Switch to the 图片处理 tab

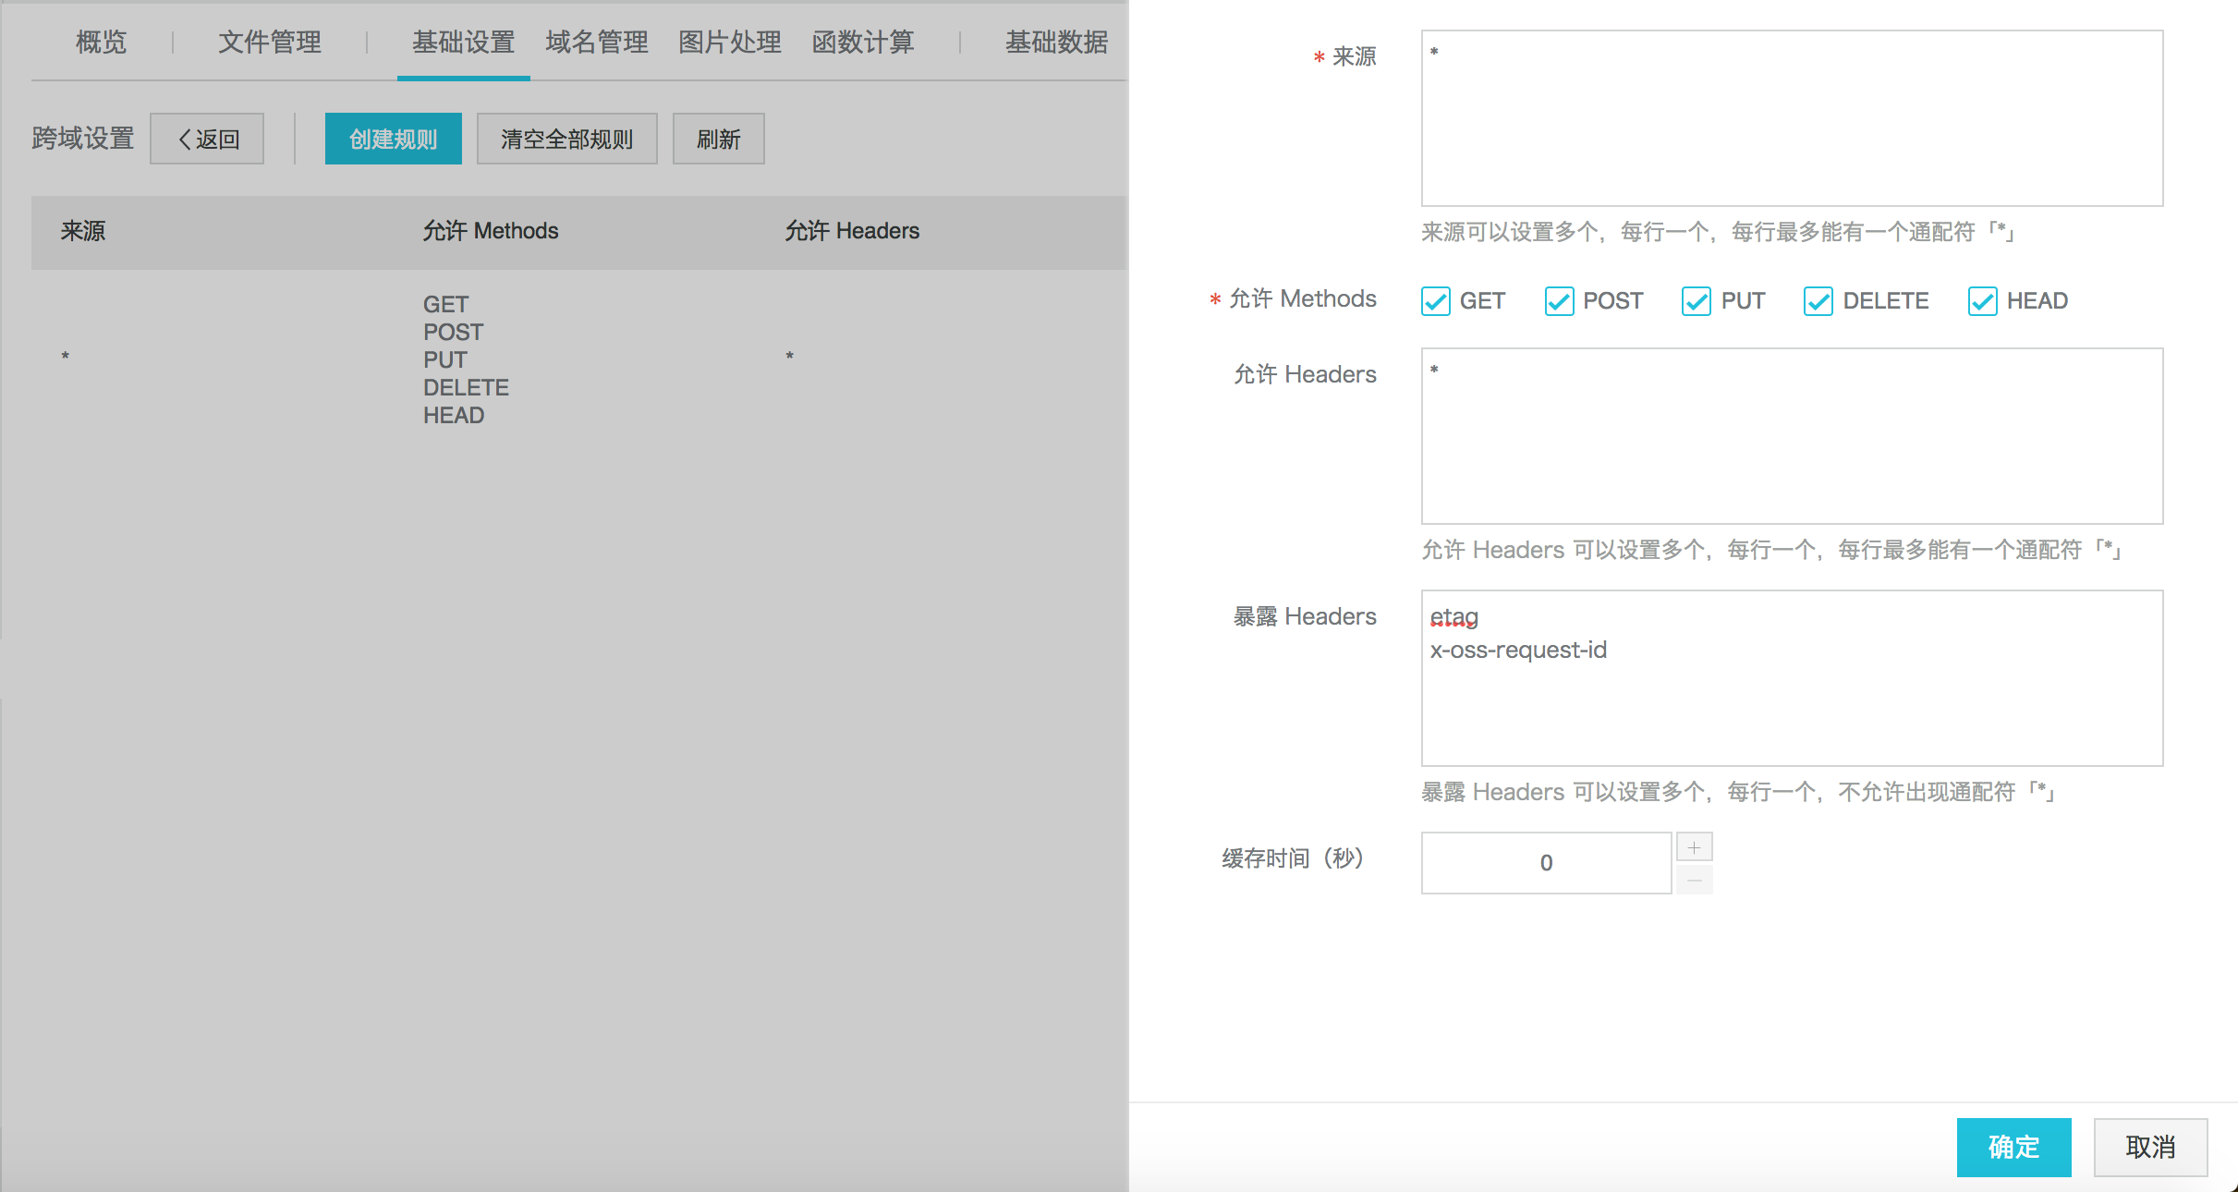coord(730,43)
